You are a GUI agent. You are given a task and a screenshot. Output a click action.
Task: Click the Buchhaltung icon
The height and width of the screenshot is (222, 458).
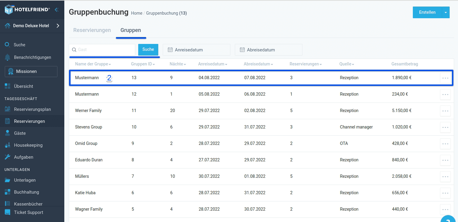(x=7, y=192)
